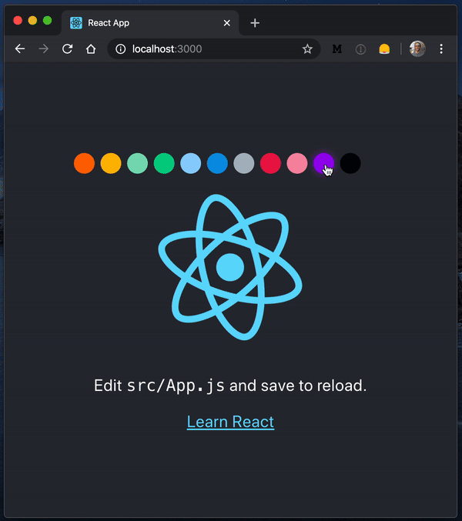This screenshot has width=462, height=521.
Task: Maximize the window with the green button
Action: 48,21
